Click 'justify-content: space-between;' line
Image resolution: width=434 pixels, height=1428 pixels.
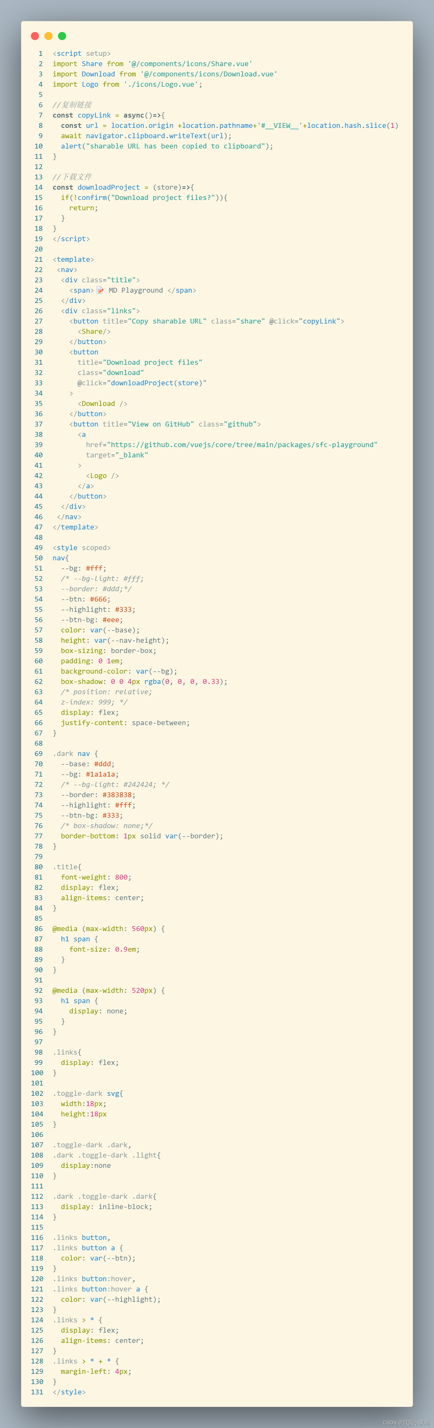125,723
